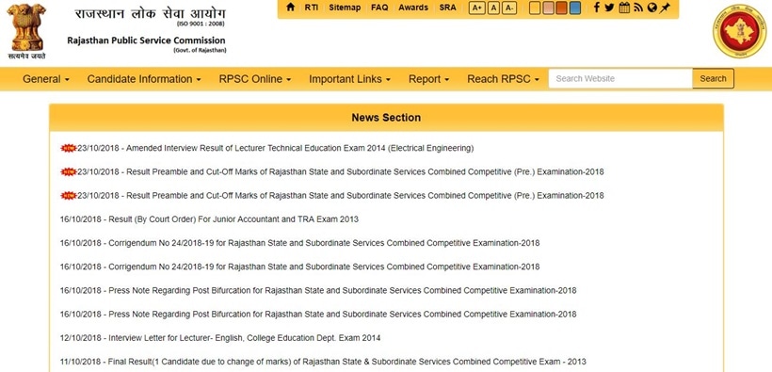Viewport: 772px width, 372px height.
Task: Choose the light pink theme swatch
Action: 548,8
